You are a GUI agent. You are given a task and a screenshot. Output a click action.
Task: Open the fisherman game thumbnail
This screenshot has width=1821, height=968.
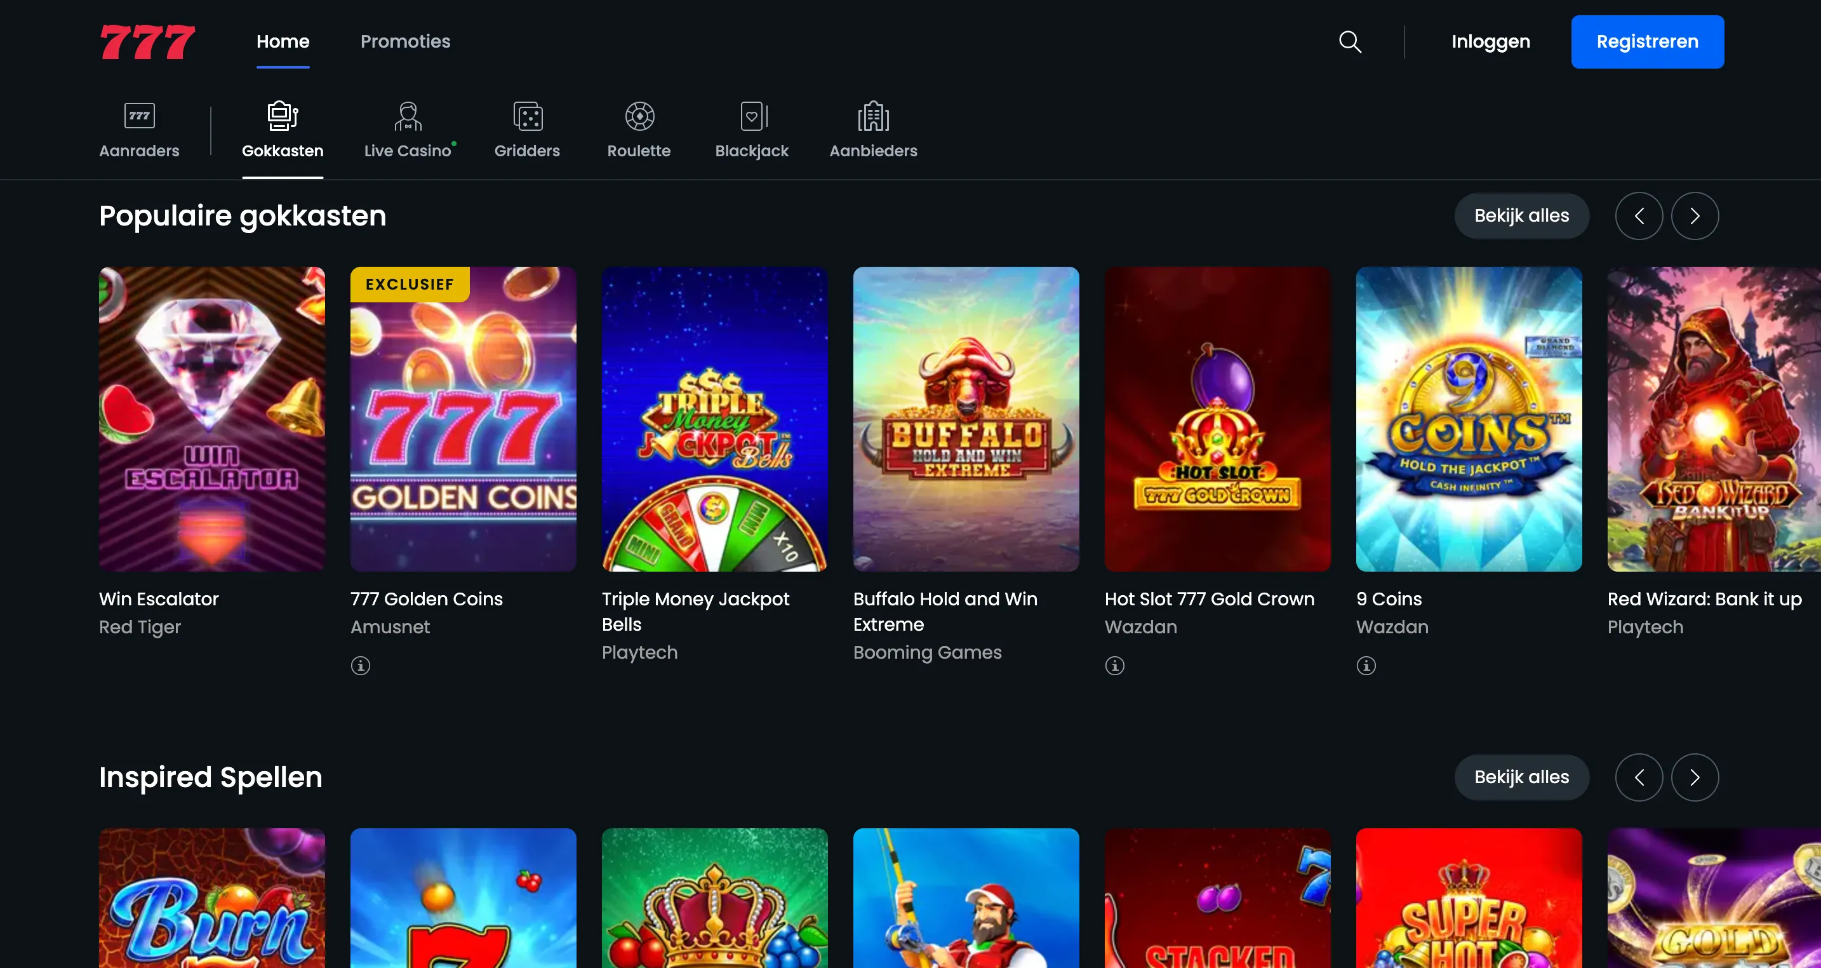[966, 898]
